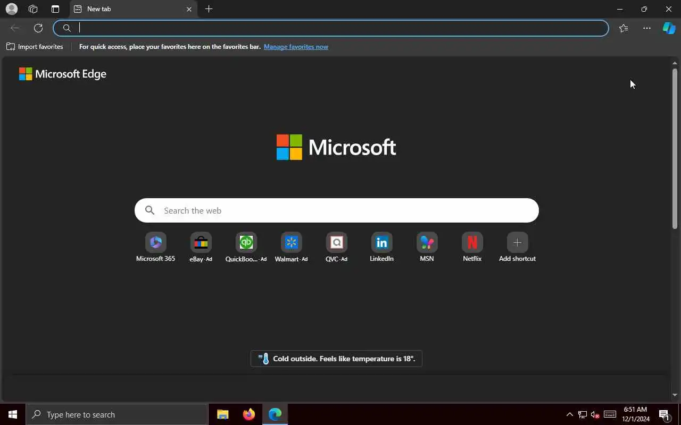Click the page vertical scrollbar thumb

click(x=675, y=149)
